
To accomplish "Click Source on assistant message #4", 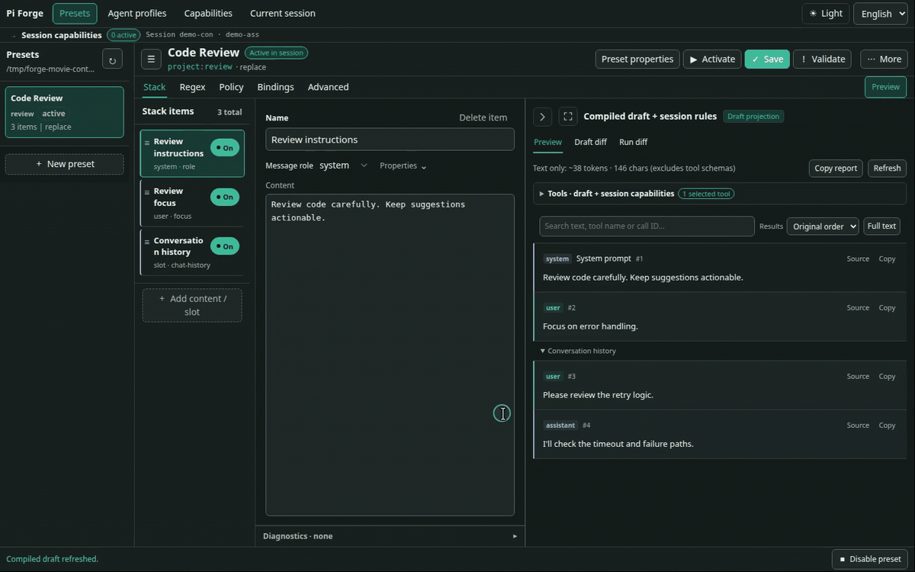I will point(858,426).
